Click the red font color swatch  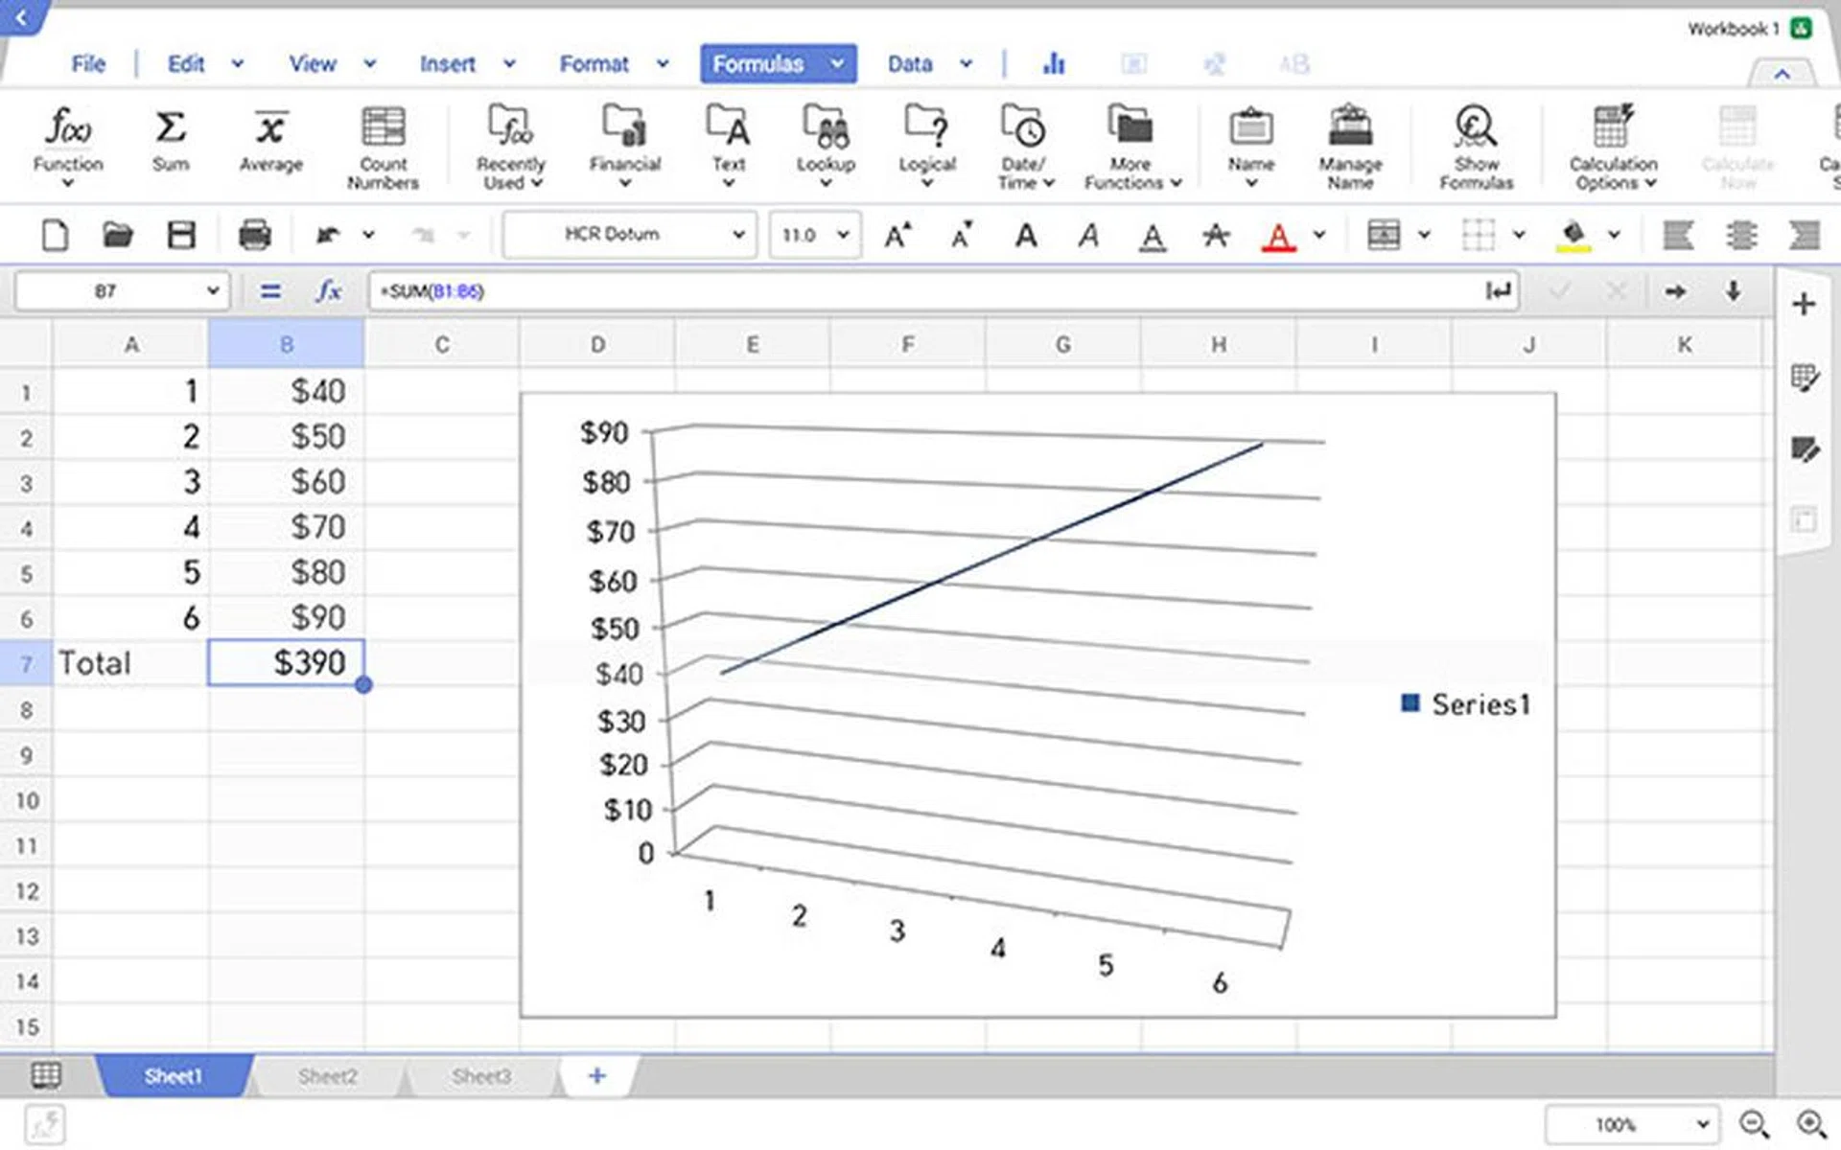click(x=1278, y=235)
